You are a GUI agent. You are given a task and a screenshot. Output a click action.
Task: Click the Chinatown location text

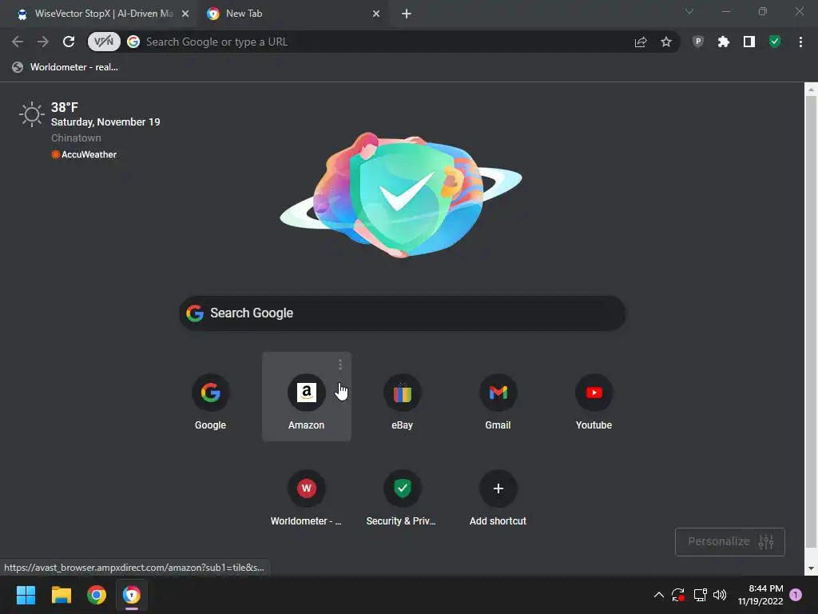(76, 138)
